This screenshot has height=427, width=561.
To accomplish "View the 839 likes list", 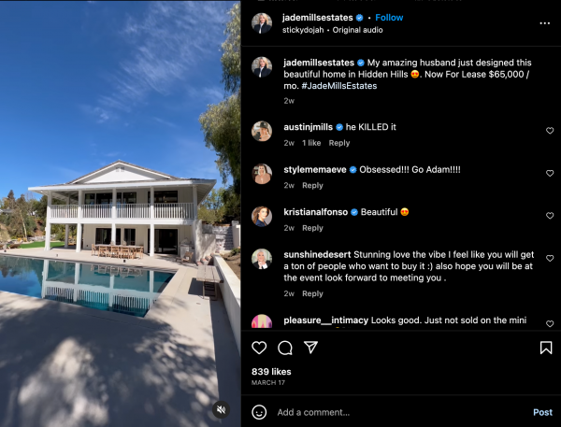I will (271, 372).
